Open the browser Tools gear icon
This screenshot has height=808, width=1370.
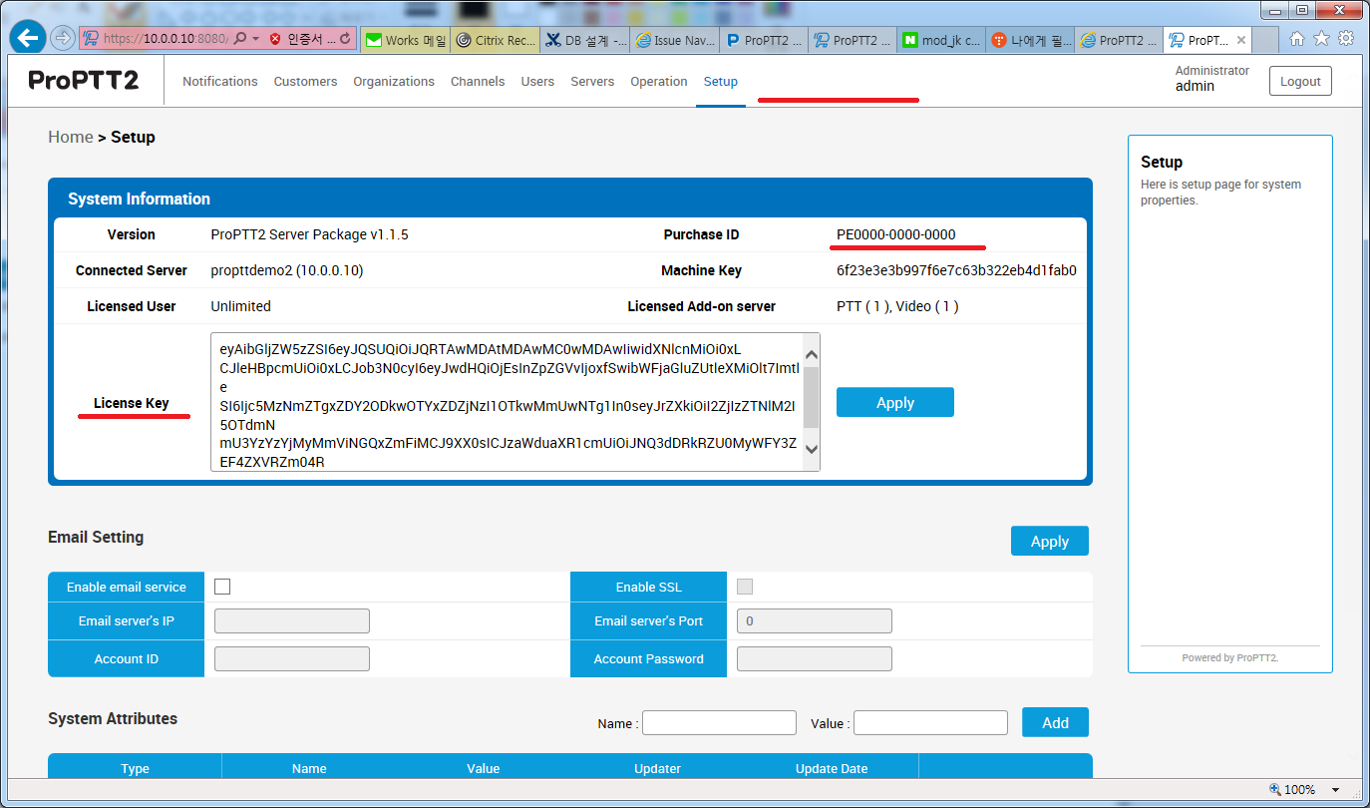(1346, 39)
